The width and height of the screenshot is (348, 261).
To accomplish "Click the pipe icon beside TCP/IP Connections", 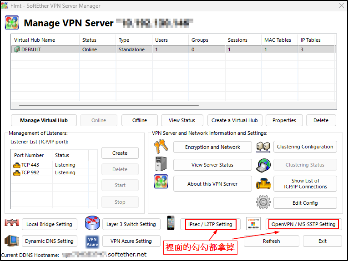I will 263,183.
